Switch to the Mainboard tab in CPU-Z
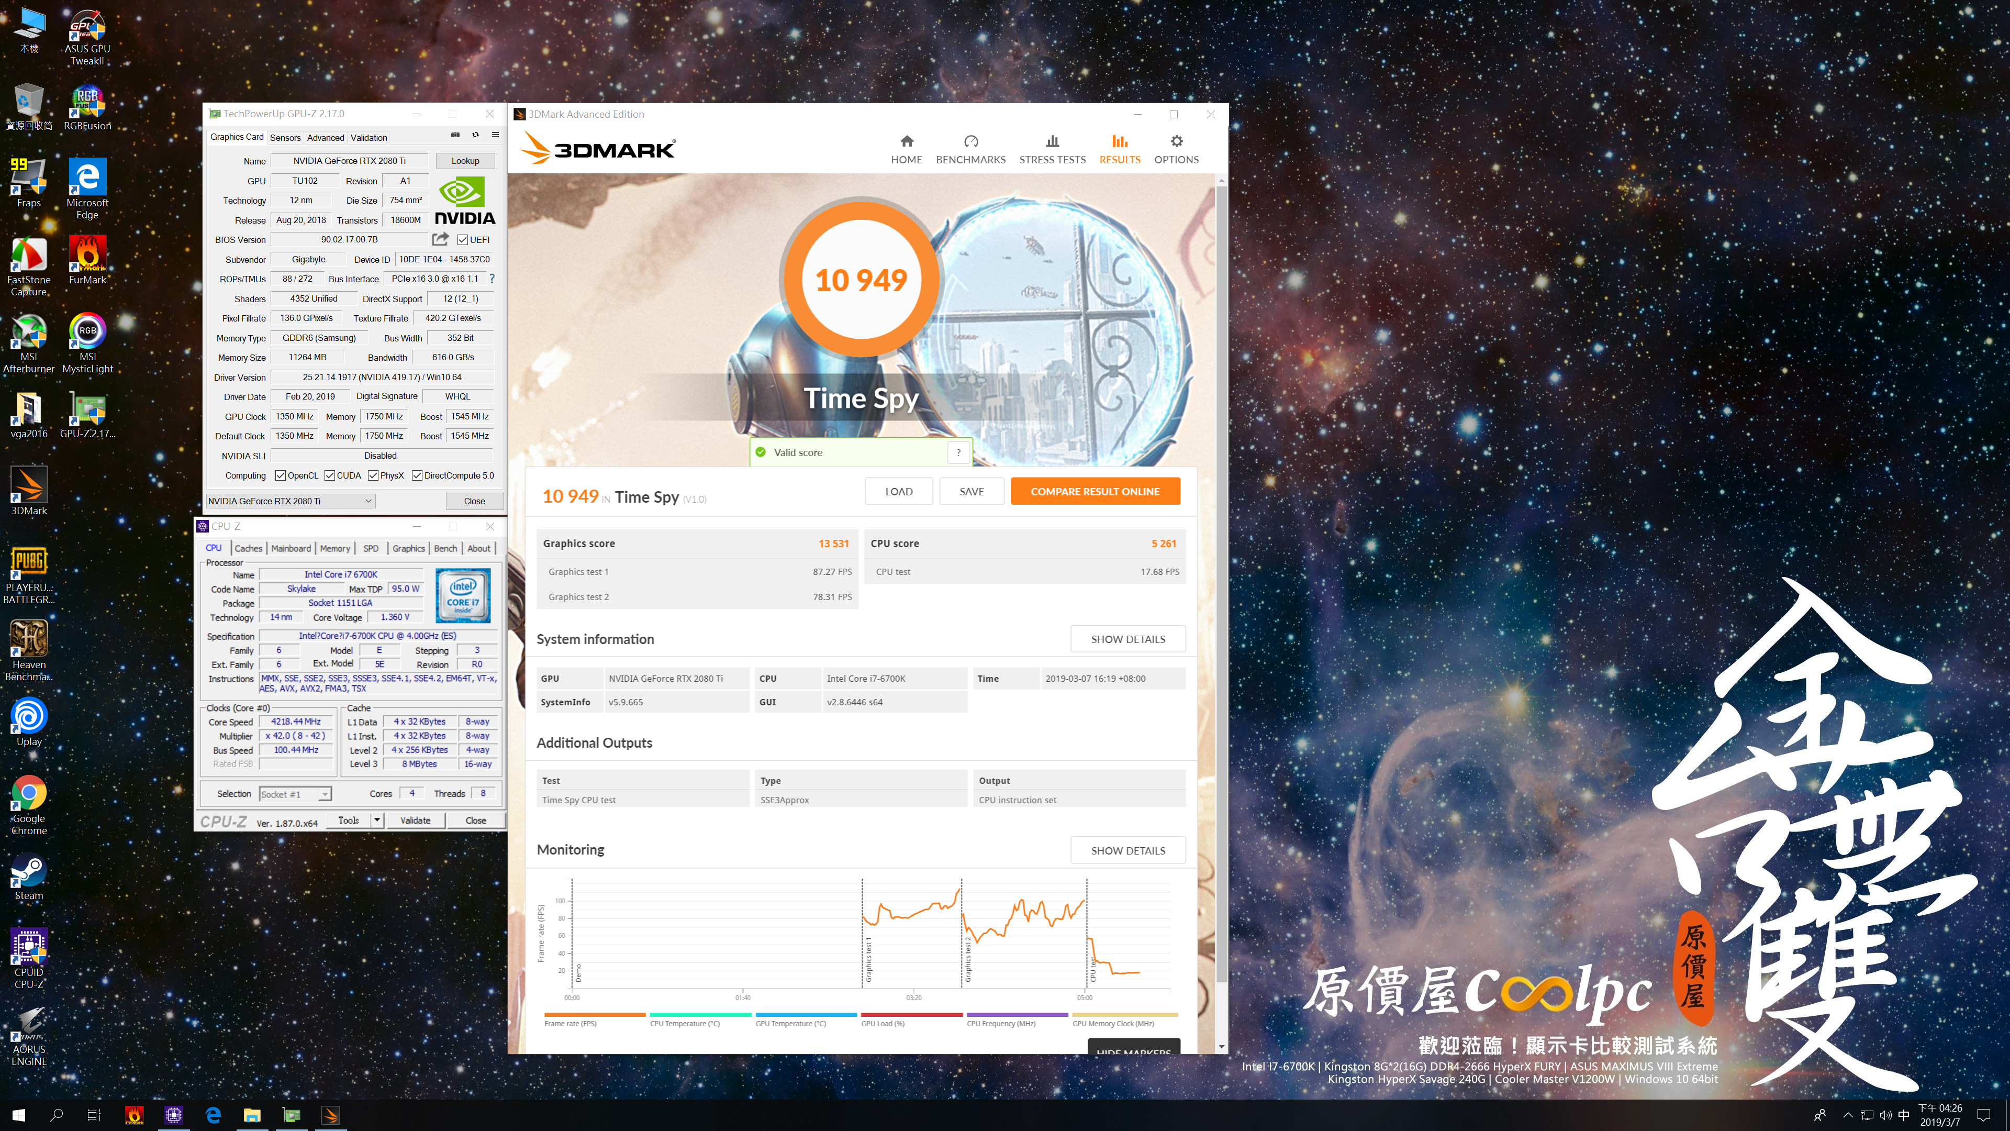 click(x=291, y=548)
